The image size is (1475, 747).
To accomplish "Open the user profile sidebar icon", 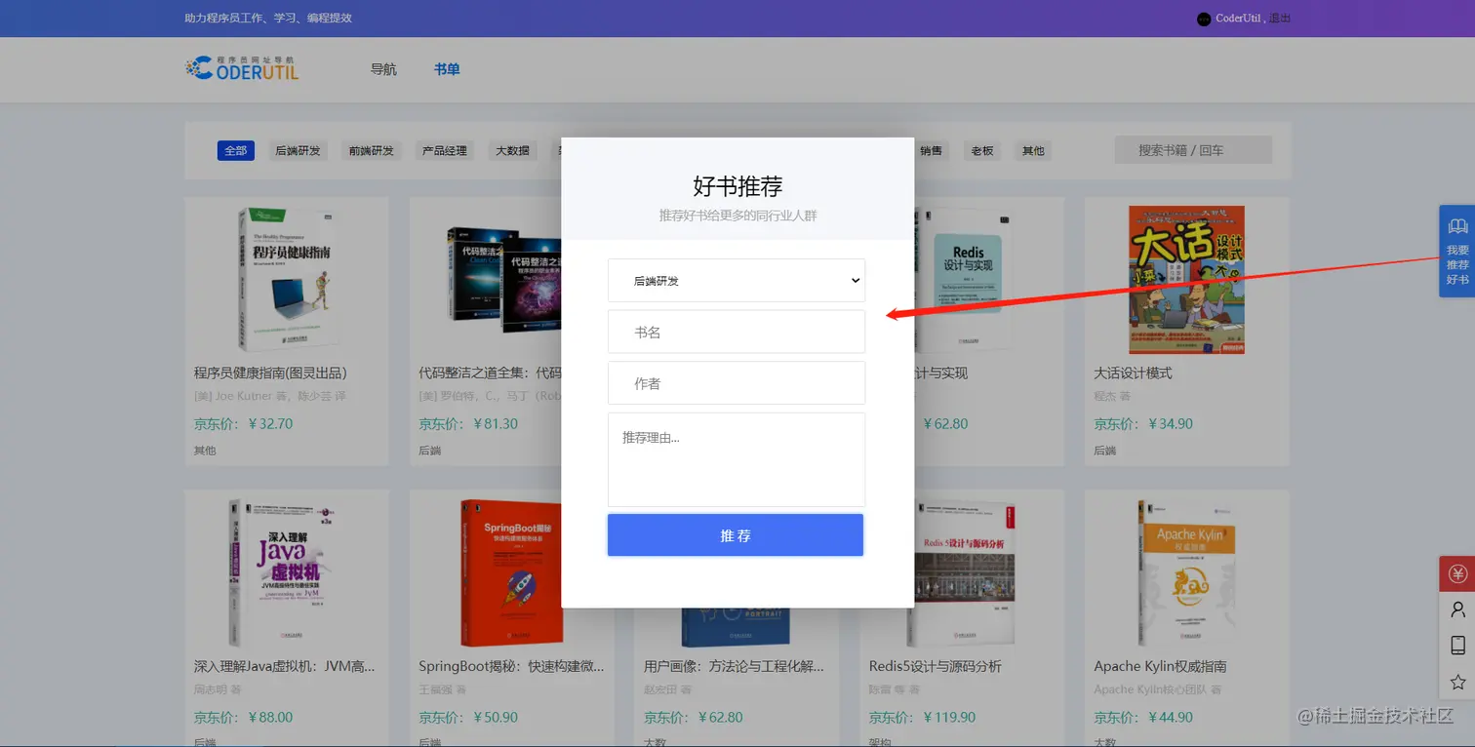I will coord(1457,609).
